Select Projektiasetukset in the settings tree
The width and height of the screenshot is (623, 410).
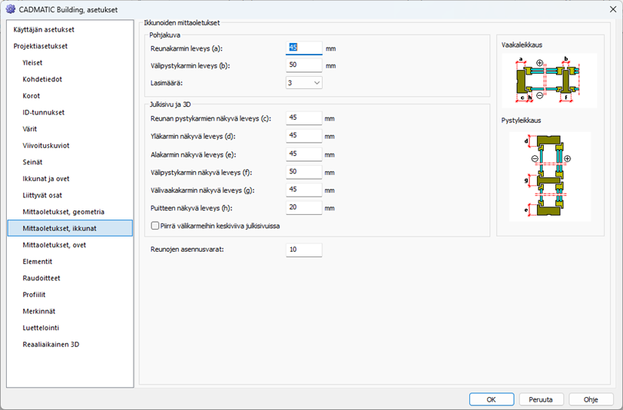(x=40, y=46)
